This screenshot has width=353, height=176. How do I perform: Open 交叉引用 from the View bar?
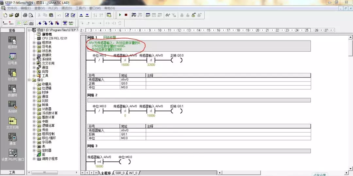point(12,123)
